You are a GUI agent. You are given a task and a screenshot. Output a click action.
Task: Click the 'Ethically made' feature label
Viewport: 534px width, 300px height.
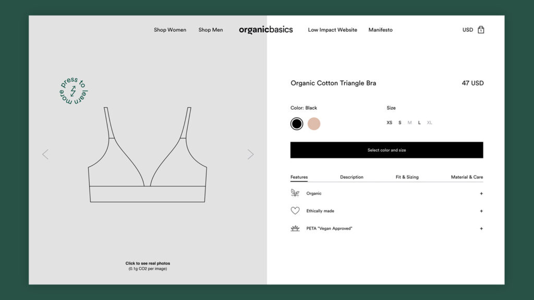pos(320,211)
